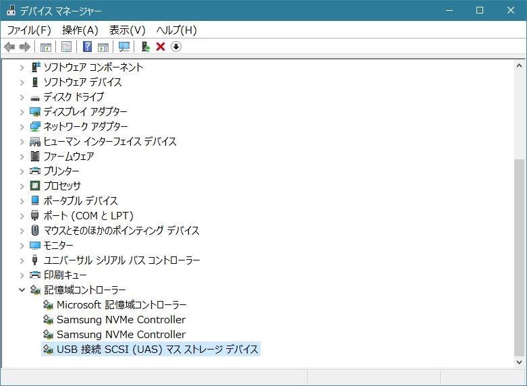The height and width of the screenshot is (386, 527).
Task: Select the ディスプレイ アダプター label
Action: (86, 111)
